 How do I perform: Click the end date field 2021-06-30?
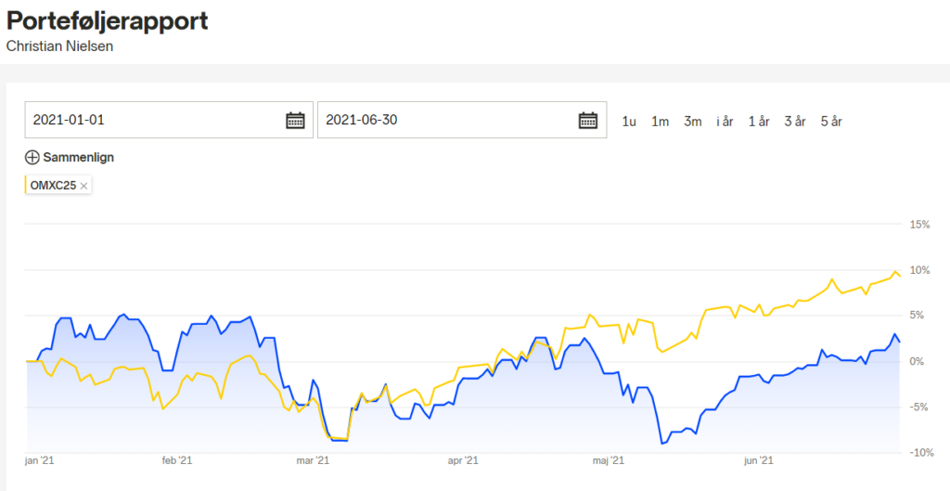coord(462,120)
